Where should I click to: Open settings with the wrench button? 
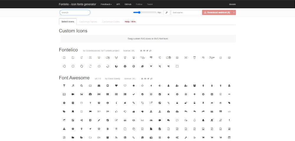(x=167, y=13)
